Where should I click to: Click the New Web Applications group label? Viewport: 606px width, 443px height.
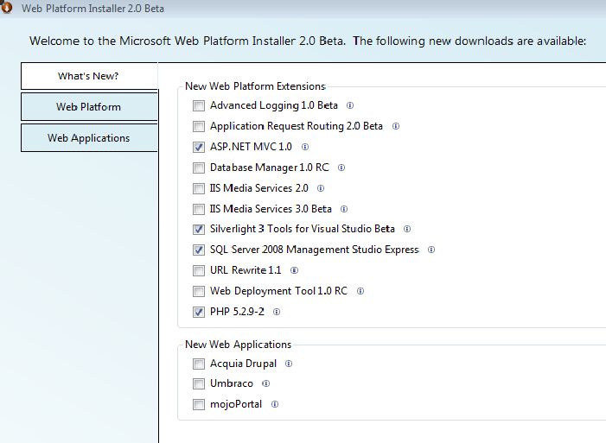(x=238, y=345)
